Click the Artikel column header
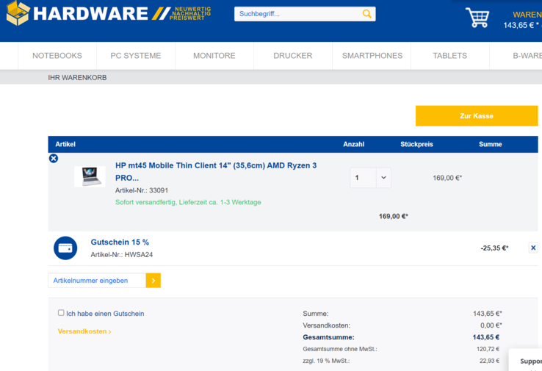Viewport: 542px width, 371px height. 65,144
